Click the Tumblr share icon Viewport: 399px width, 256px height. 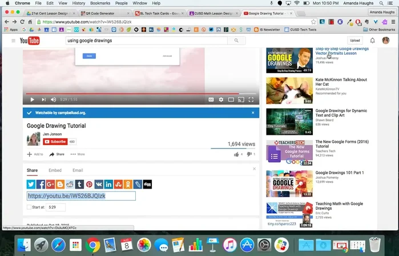point(79,185)
